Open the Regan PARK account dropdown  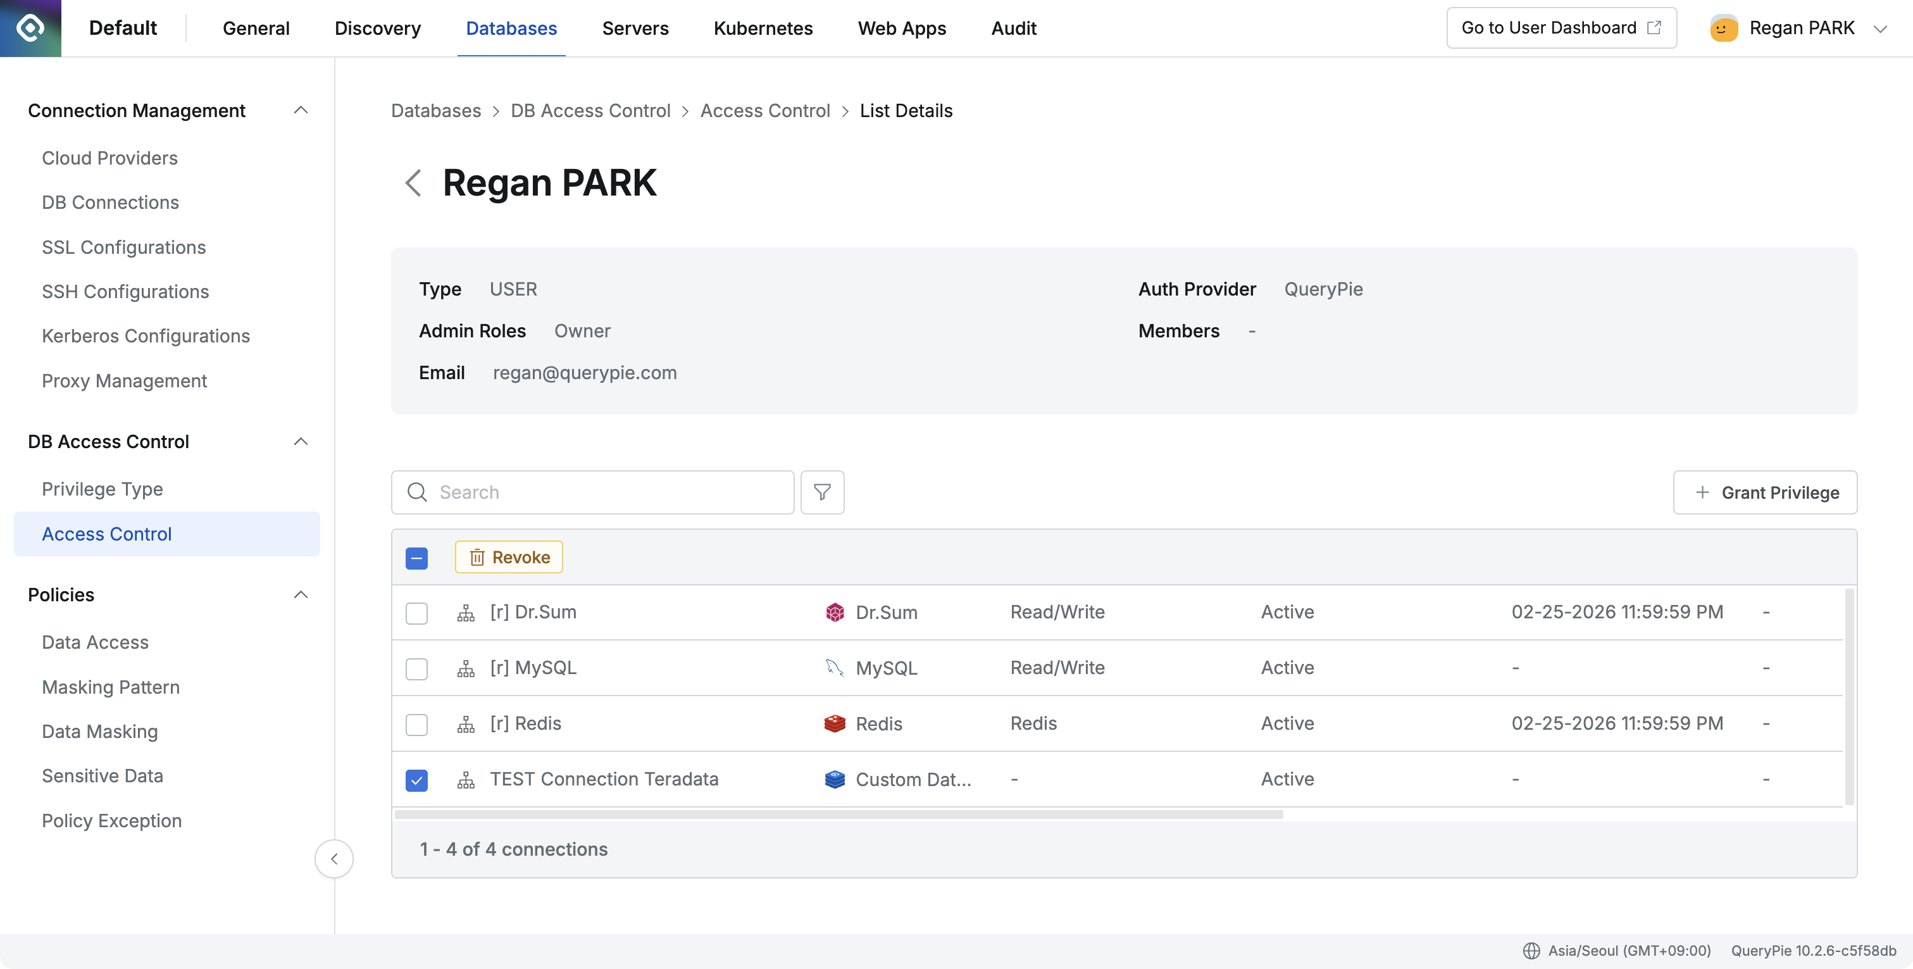[x=1879, y=28]
